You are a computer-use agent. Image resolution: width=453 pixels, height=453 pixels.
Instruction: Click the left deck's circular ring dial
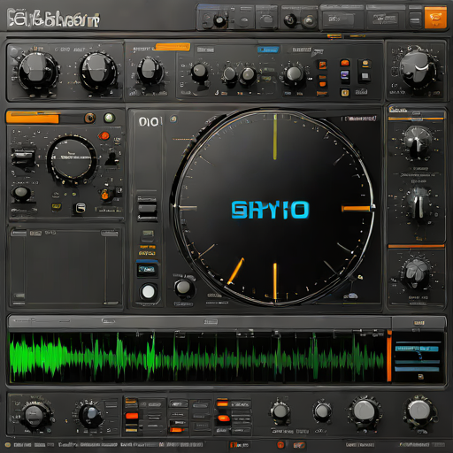coord(72,159)
